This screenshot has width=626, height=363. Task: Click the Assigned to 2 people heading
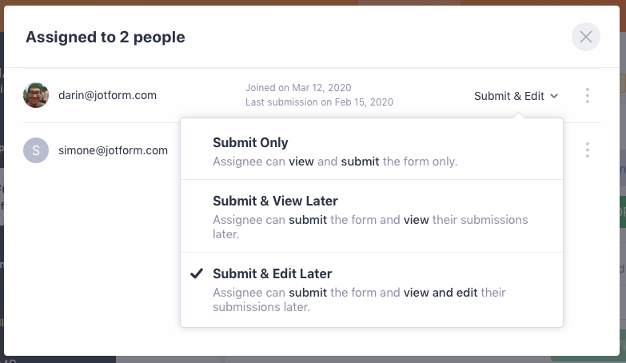106,37
